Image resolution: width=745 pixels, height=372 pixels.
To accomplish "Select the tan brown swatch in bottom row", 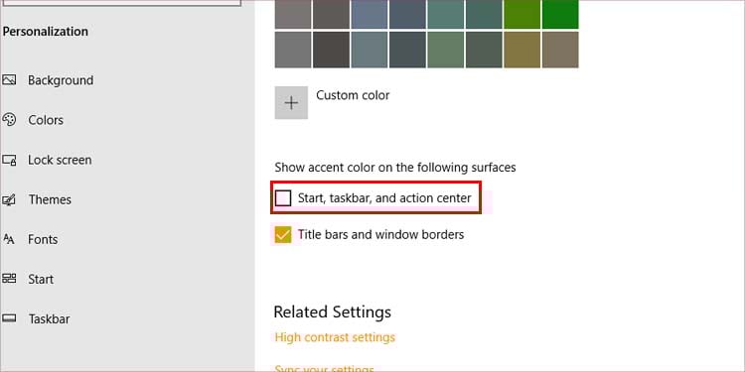I will coord(560,50).
